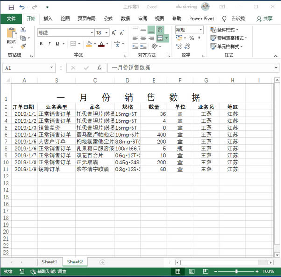Image resolution: width=281 pixels, height=277 pixels.
Task: Click the zoom slider handle
Action: point(236,271)
